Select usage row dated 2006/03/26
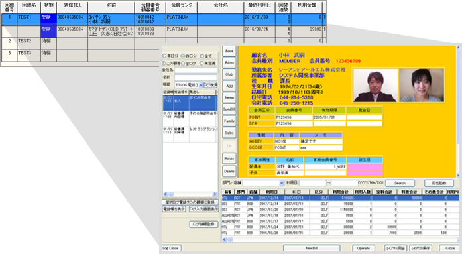 coord(340,233)
